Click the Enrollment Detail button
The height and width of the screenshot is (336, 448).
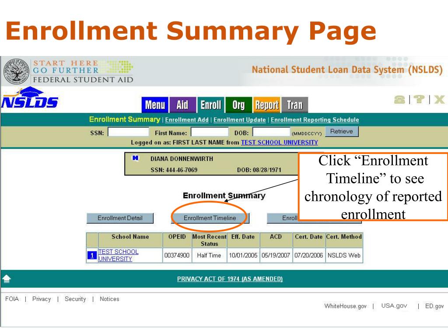click(120, 218)
